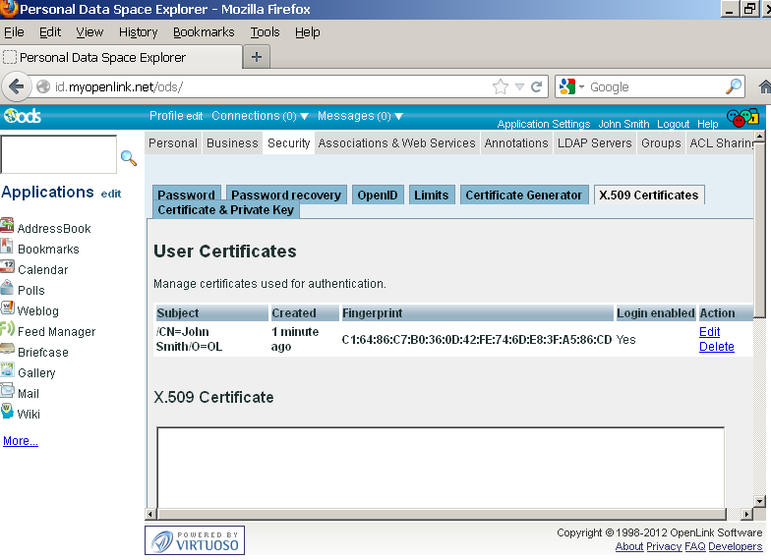Image resolution: width=771 pixels, height=560 pixels.
Task: Click the Delete certificate link
Action: pos(716,347)
